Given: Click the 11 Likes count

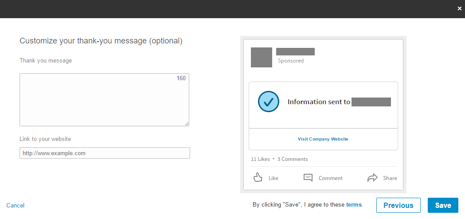Looking at the screenshot, I should coord(260,159).
